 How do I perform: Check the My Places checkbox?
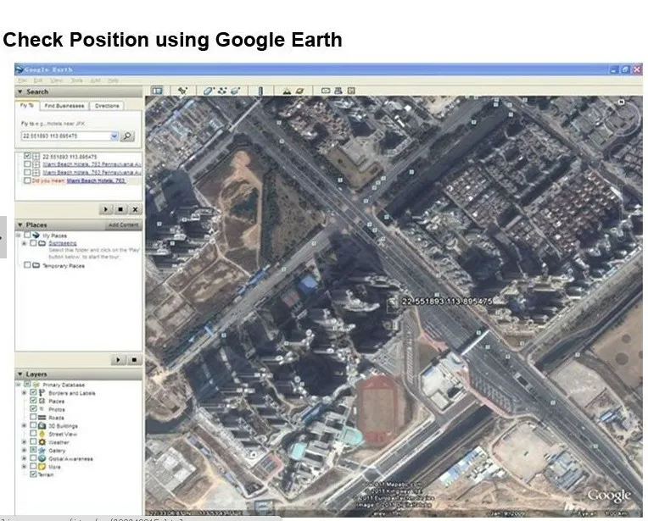tap(27, 235)
